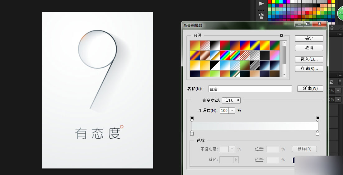
Task: Click the 有态度 text on canvas
Action: pos(97,133)
